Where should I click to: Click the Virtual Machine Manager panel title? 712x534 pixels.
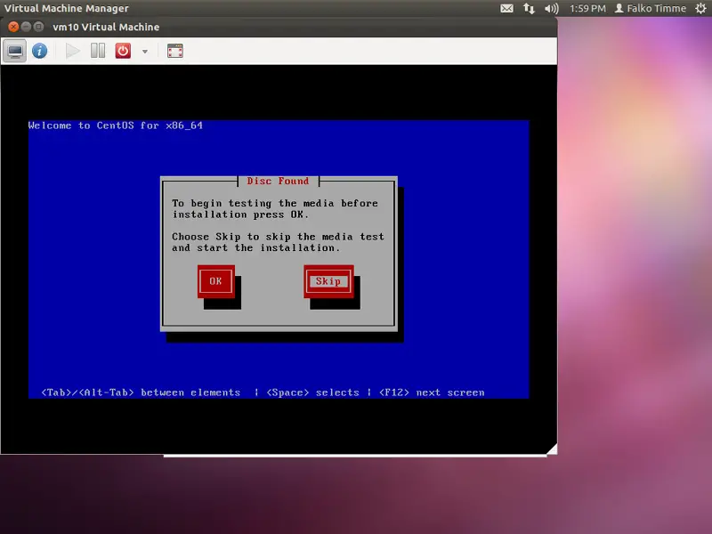tap(66, 8)
